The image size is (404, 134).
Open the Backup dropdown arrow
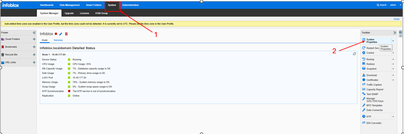(393, 59)
